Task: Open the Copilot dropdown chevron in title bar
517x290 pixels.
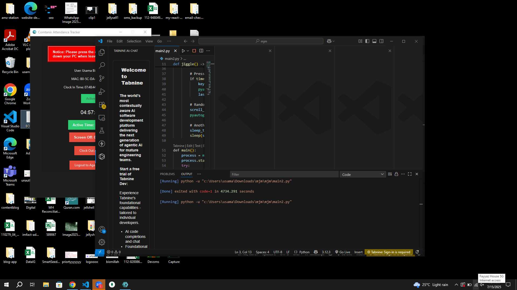Action: pyautogui.click(x=334, y=41)
